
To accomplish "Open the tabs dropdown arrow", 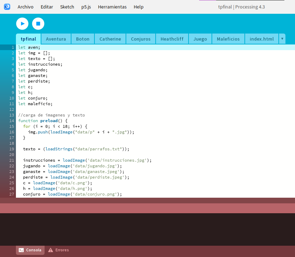I will click(282, 39).
